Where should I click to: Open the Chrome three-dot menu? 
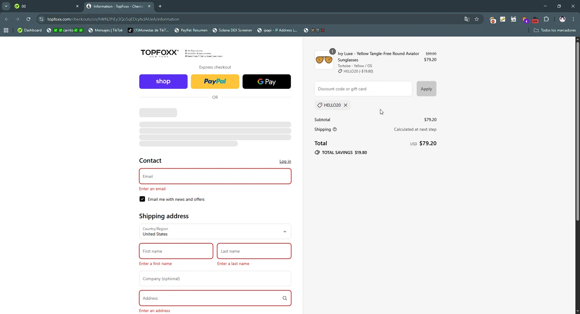[x=573, y=19]
